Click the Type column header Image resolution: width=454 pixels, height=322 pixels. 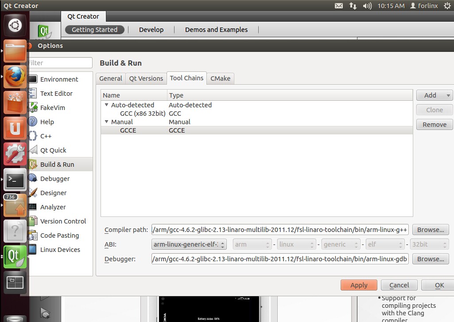[290, 95]
